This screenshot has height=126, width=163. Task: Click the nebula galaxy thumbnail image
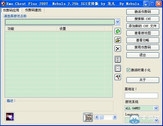(x=10, y=117)
